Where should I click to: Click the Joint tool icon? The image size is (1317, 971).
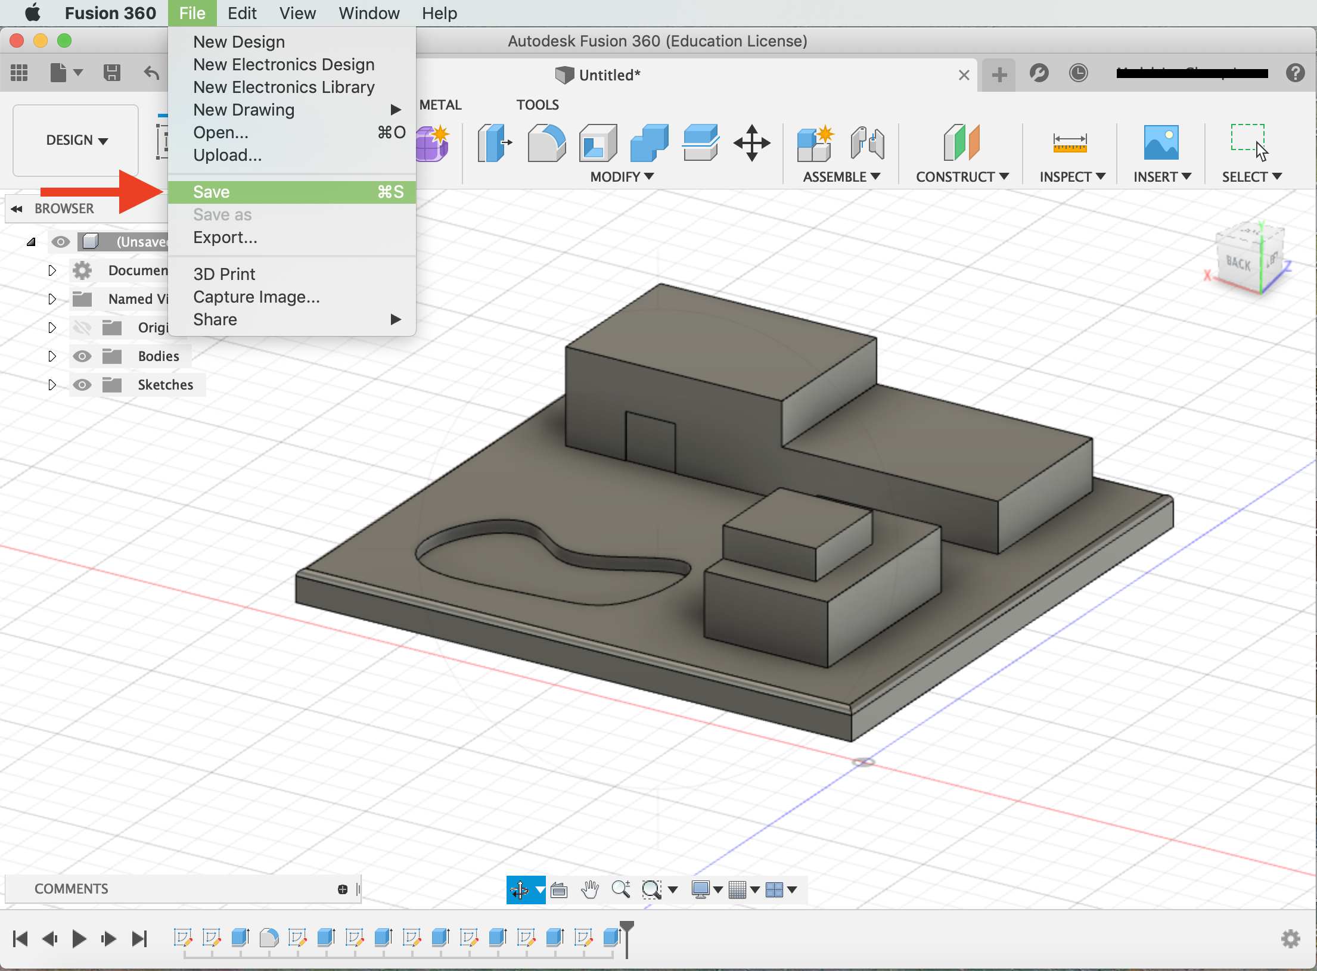click(x=867, y=143)
